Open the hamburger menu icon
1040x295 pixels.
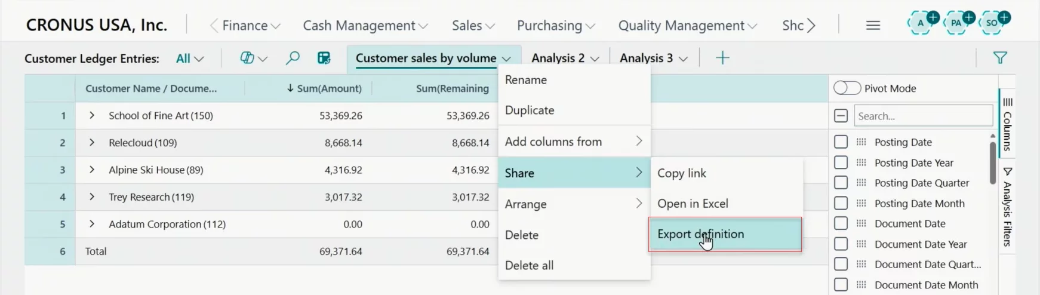(873, 25)
